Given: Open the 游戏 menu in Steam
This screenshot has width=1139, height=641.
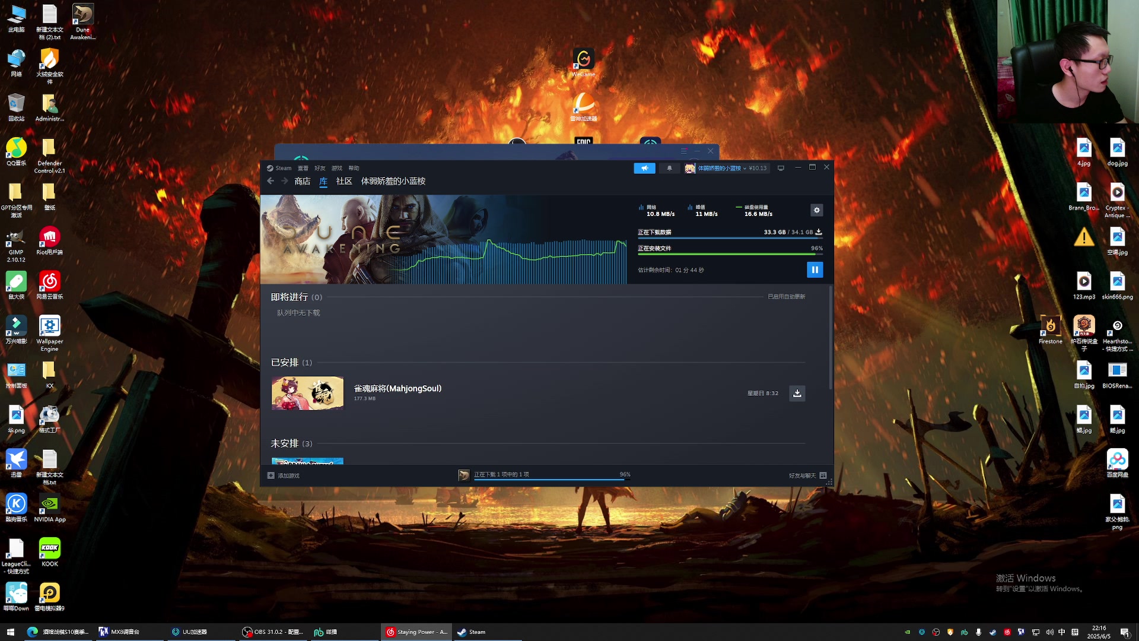Looking at the screenshot, I should (x=337, y=168).
